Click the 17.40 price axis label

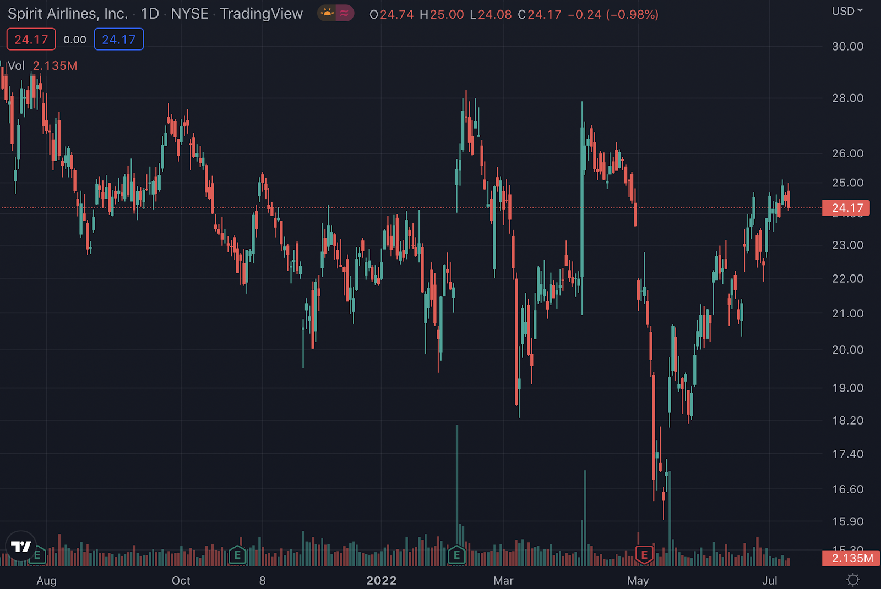pos(847,454)
